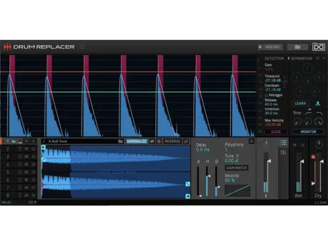This screenshot has width=328, height=246.
Task: Open the preset folder browser in header
Action: [x=297, y=47]
